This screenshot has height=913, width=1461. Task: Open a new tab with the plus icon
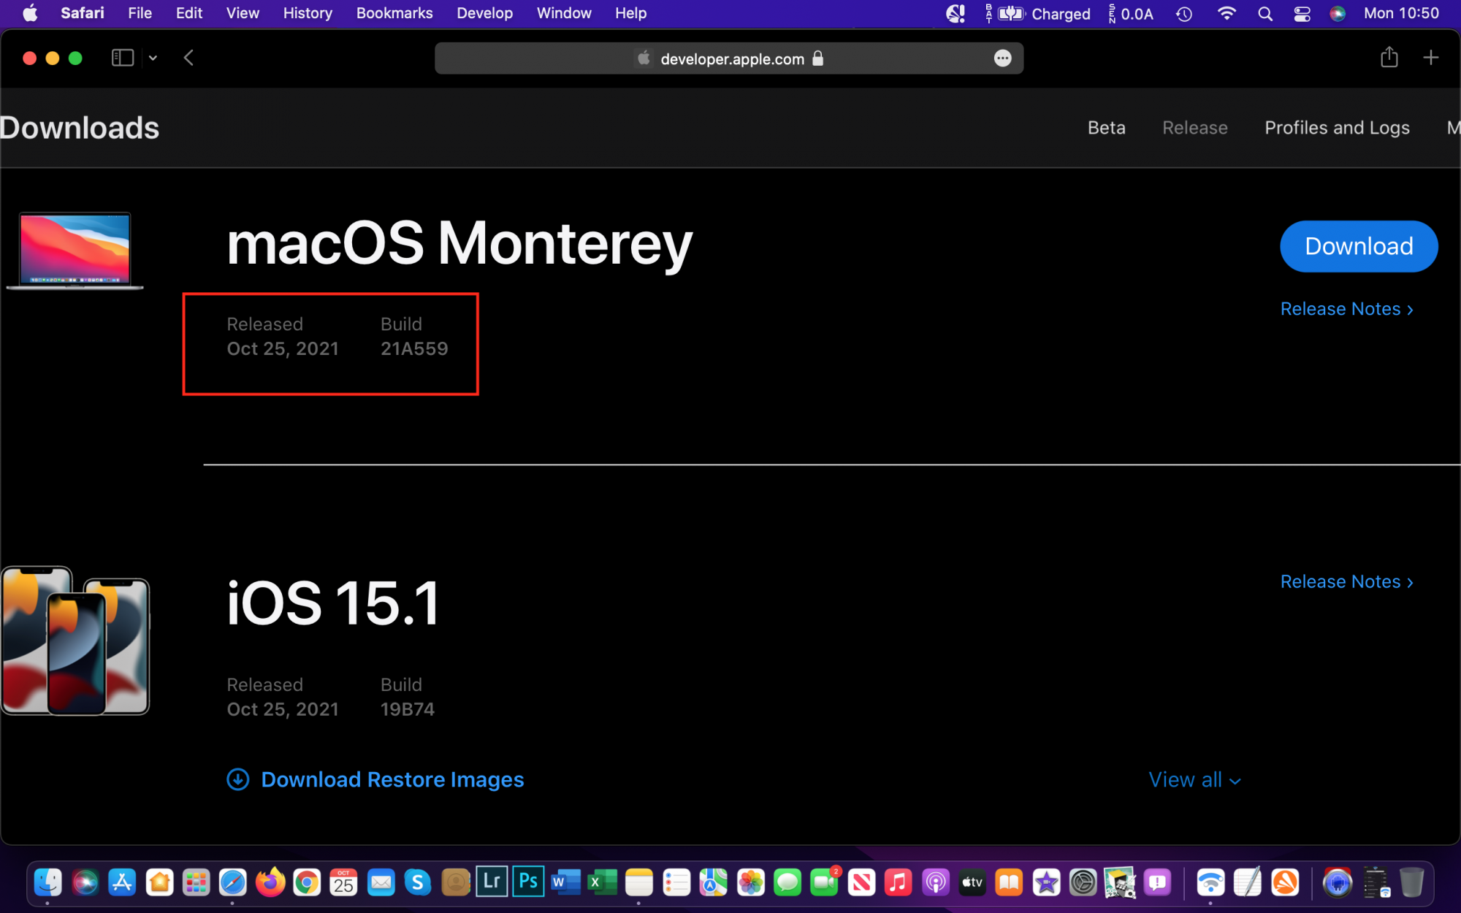tap(1430, 58)
